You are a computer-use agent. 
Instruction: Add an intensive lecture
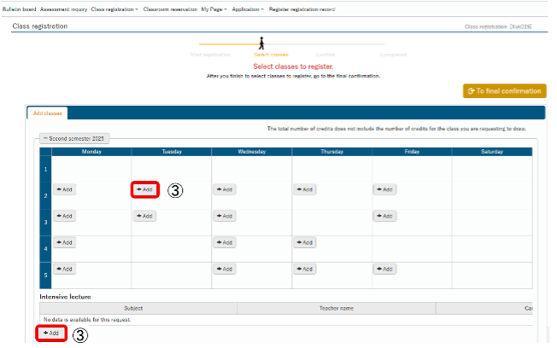tap(51, 333)
